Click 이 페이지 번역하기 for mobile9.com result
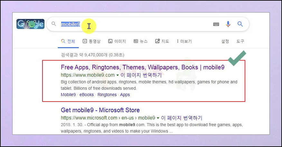This screenshot has height=147, width=282. coord(141,75)
